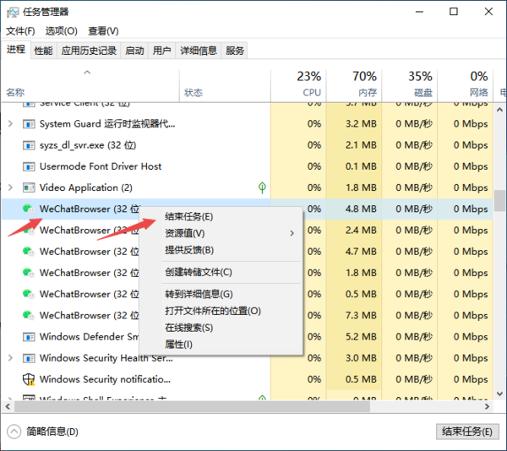This screenshot has height=451, width=507.
Task: Switch to the 服务 tab
Action: (234, 51)
